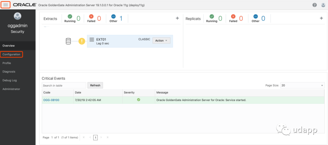Image resolution: width=328 pixels, height=145 pixels.
Task: Open the OGG-08100 event code link
Action: [51, 100]
